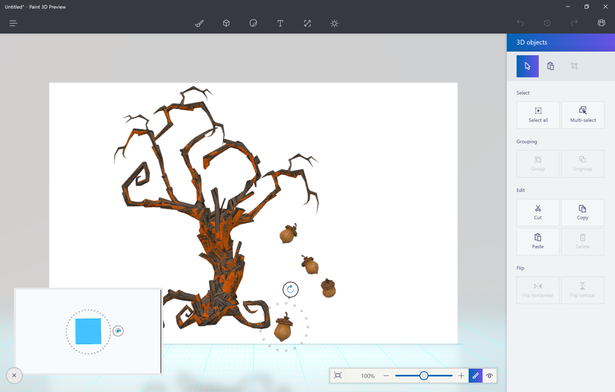This screenshot has height=392, width=615.
Task: Open the Effects tool (lighting icon)
Action: pos(334,23)
